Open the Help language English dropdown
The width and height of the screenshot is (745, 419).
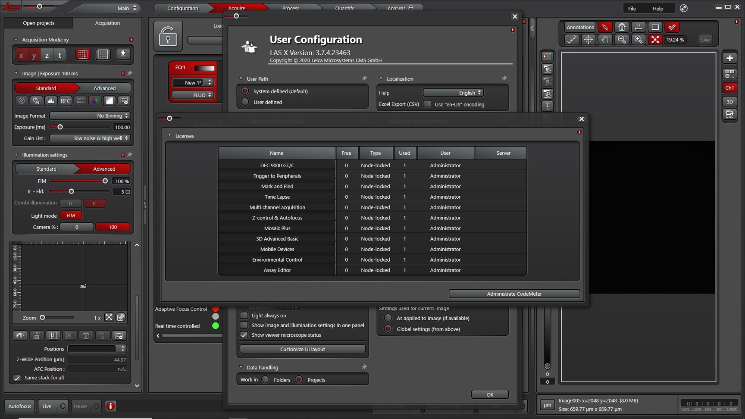click(453, 93)
